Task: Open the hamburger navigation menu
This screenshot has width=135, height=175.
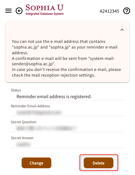Action: (x=8, y=11)
